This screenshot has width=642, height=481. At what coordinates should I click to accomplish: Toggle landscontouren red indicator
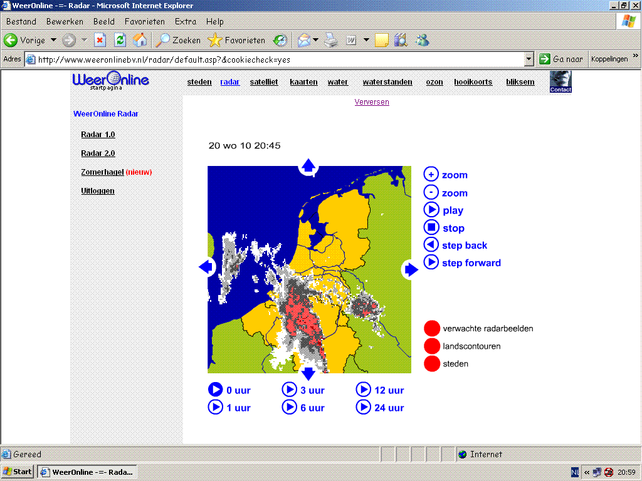(431, 346)
